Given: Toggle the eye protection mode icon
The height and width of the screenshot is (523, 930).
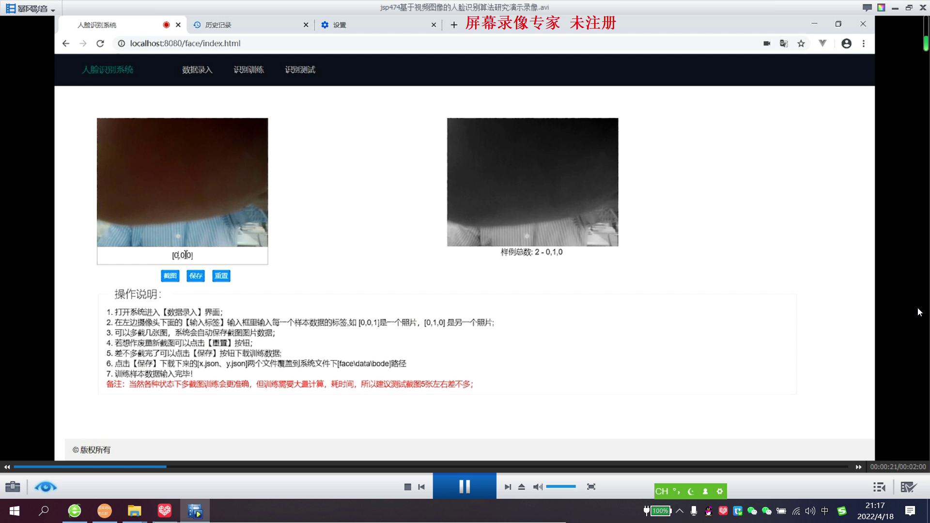Looking at the screenshot, I should click(x=46, y=487).
